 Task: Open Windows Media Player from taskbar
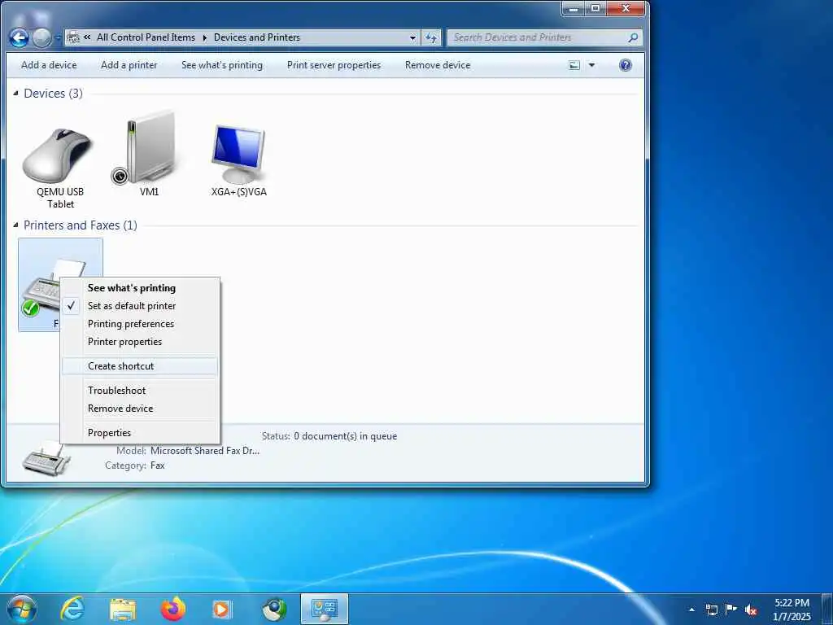[222, 609]
